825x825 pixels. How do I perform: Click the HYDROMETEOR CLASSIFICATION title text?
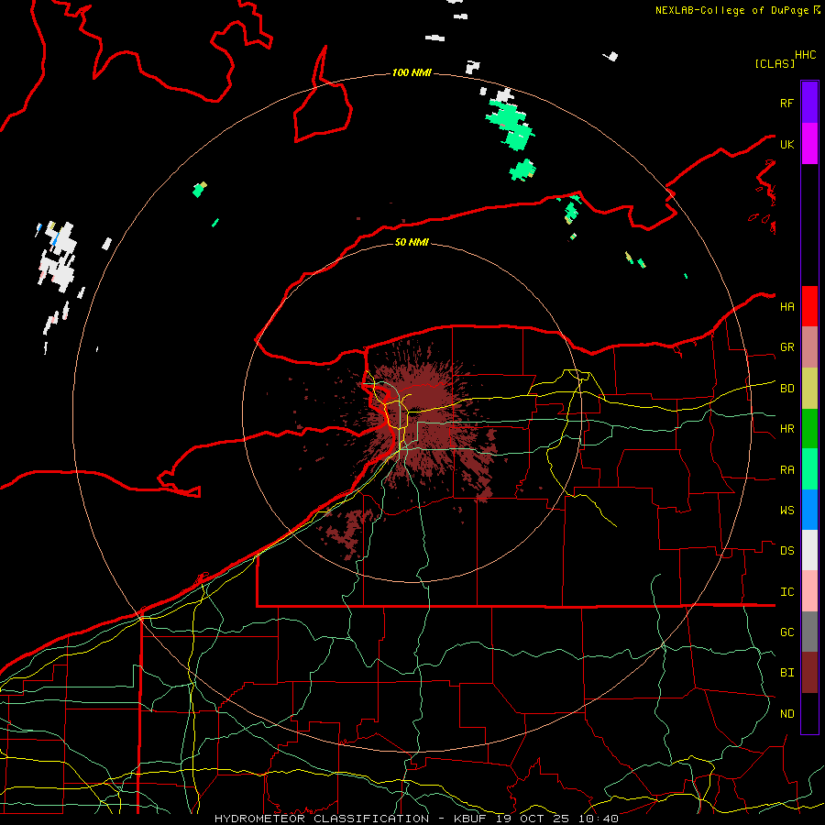(x=322, y=819)
